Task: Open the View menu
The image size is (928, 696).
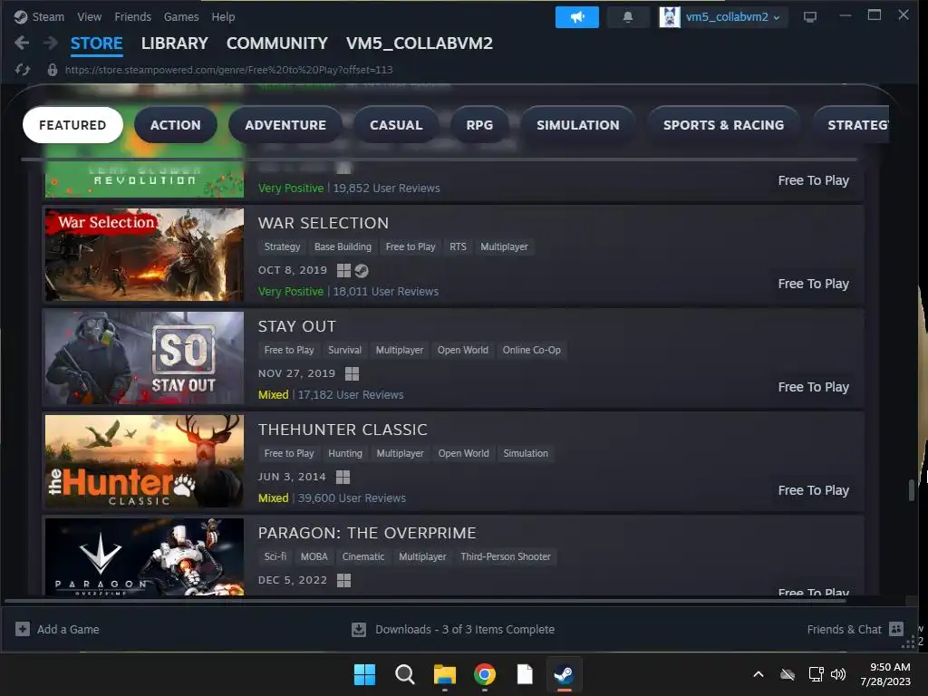Action: [90, 17]
